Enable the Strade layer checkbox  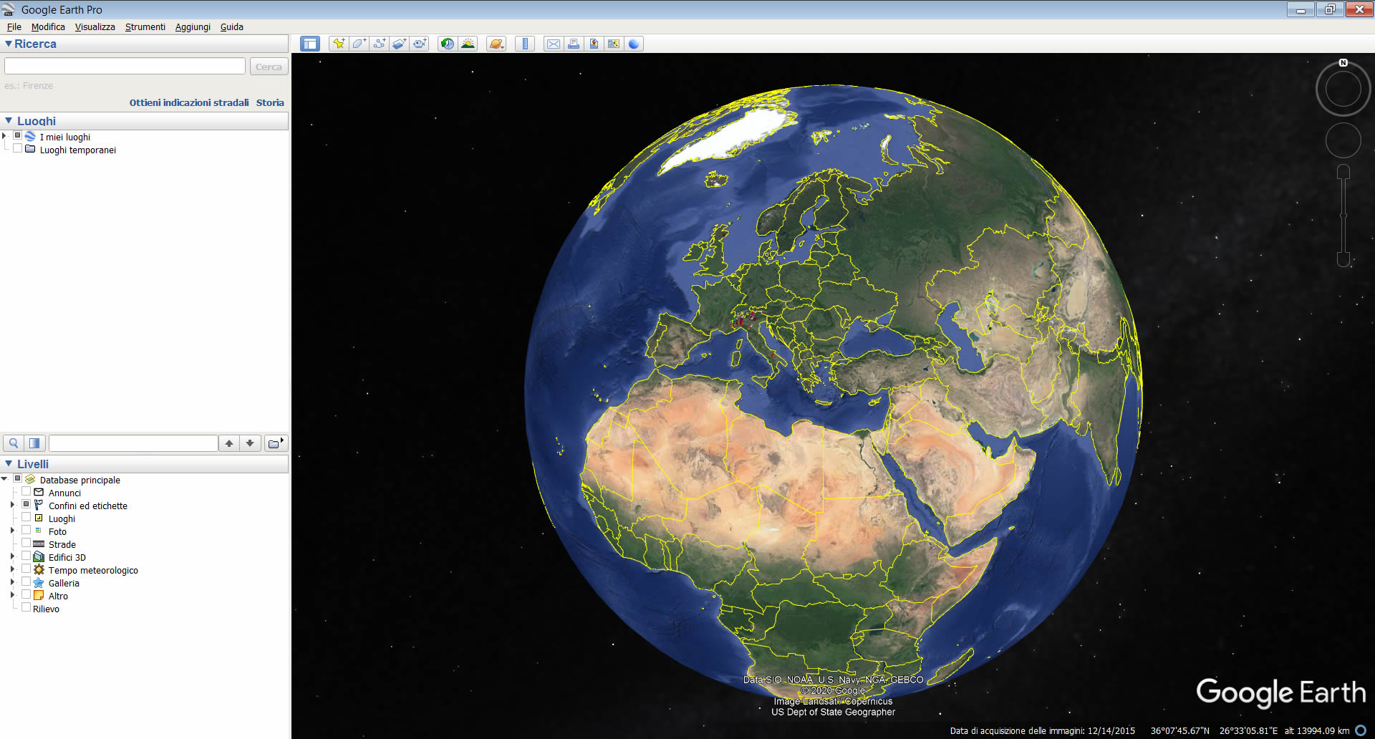click(26, 543)
